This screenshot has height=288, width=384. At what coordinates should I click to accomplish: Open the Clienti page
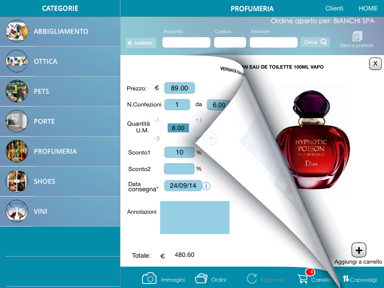[334, 8]
